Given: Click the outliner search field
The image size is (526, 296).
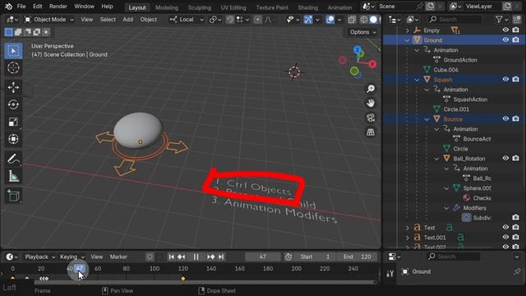Looking at the screenshot, I should pos(454,20).
